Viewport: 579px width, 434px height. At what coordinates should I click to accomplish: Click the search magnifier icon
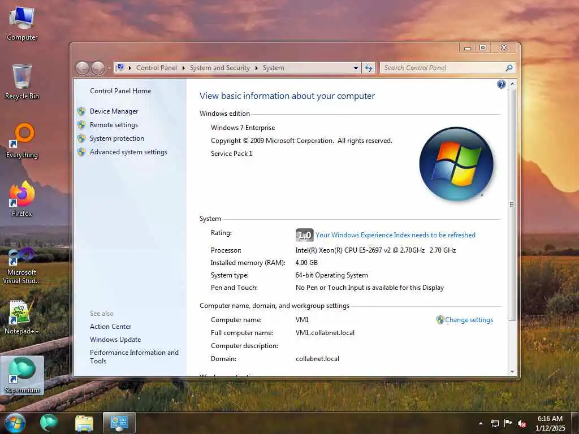[x=509, y=68]
